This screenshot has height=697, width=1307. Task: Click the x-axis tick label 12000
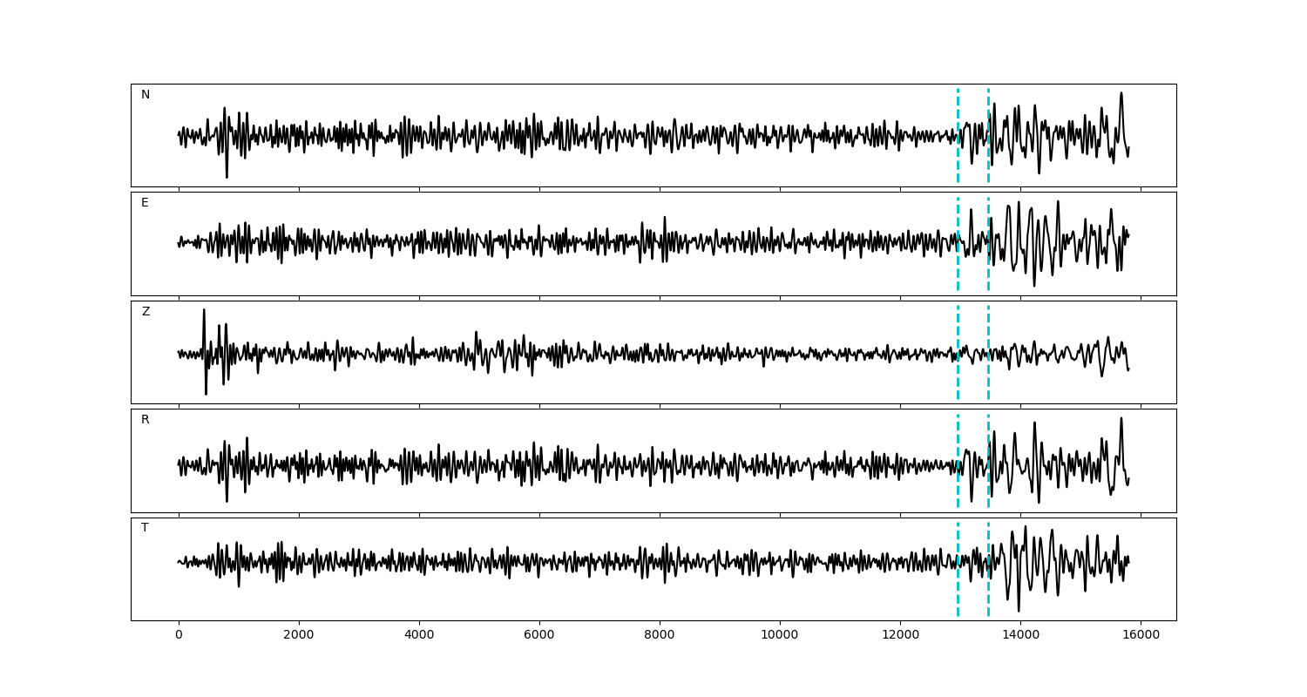point(899,636)
